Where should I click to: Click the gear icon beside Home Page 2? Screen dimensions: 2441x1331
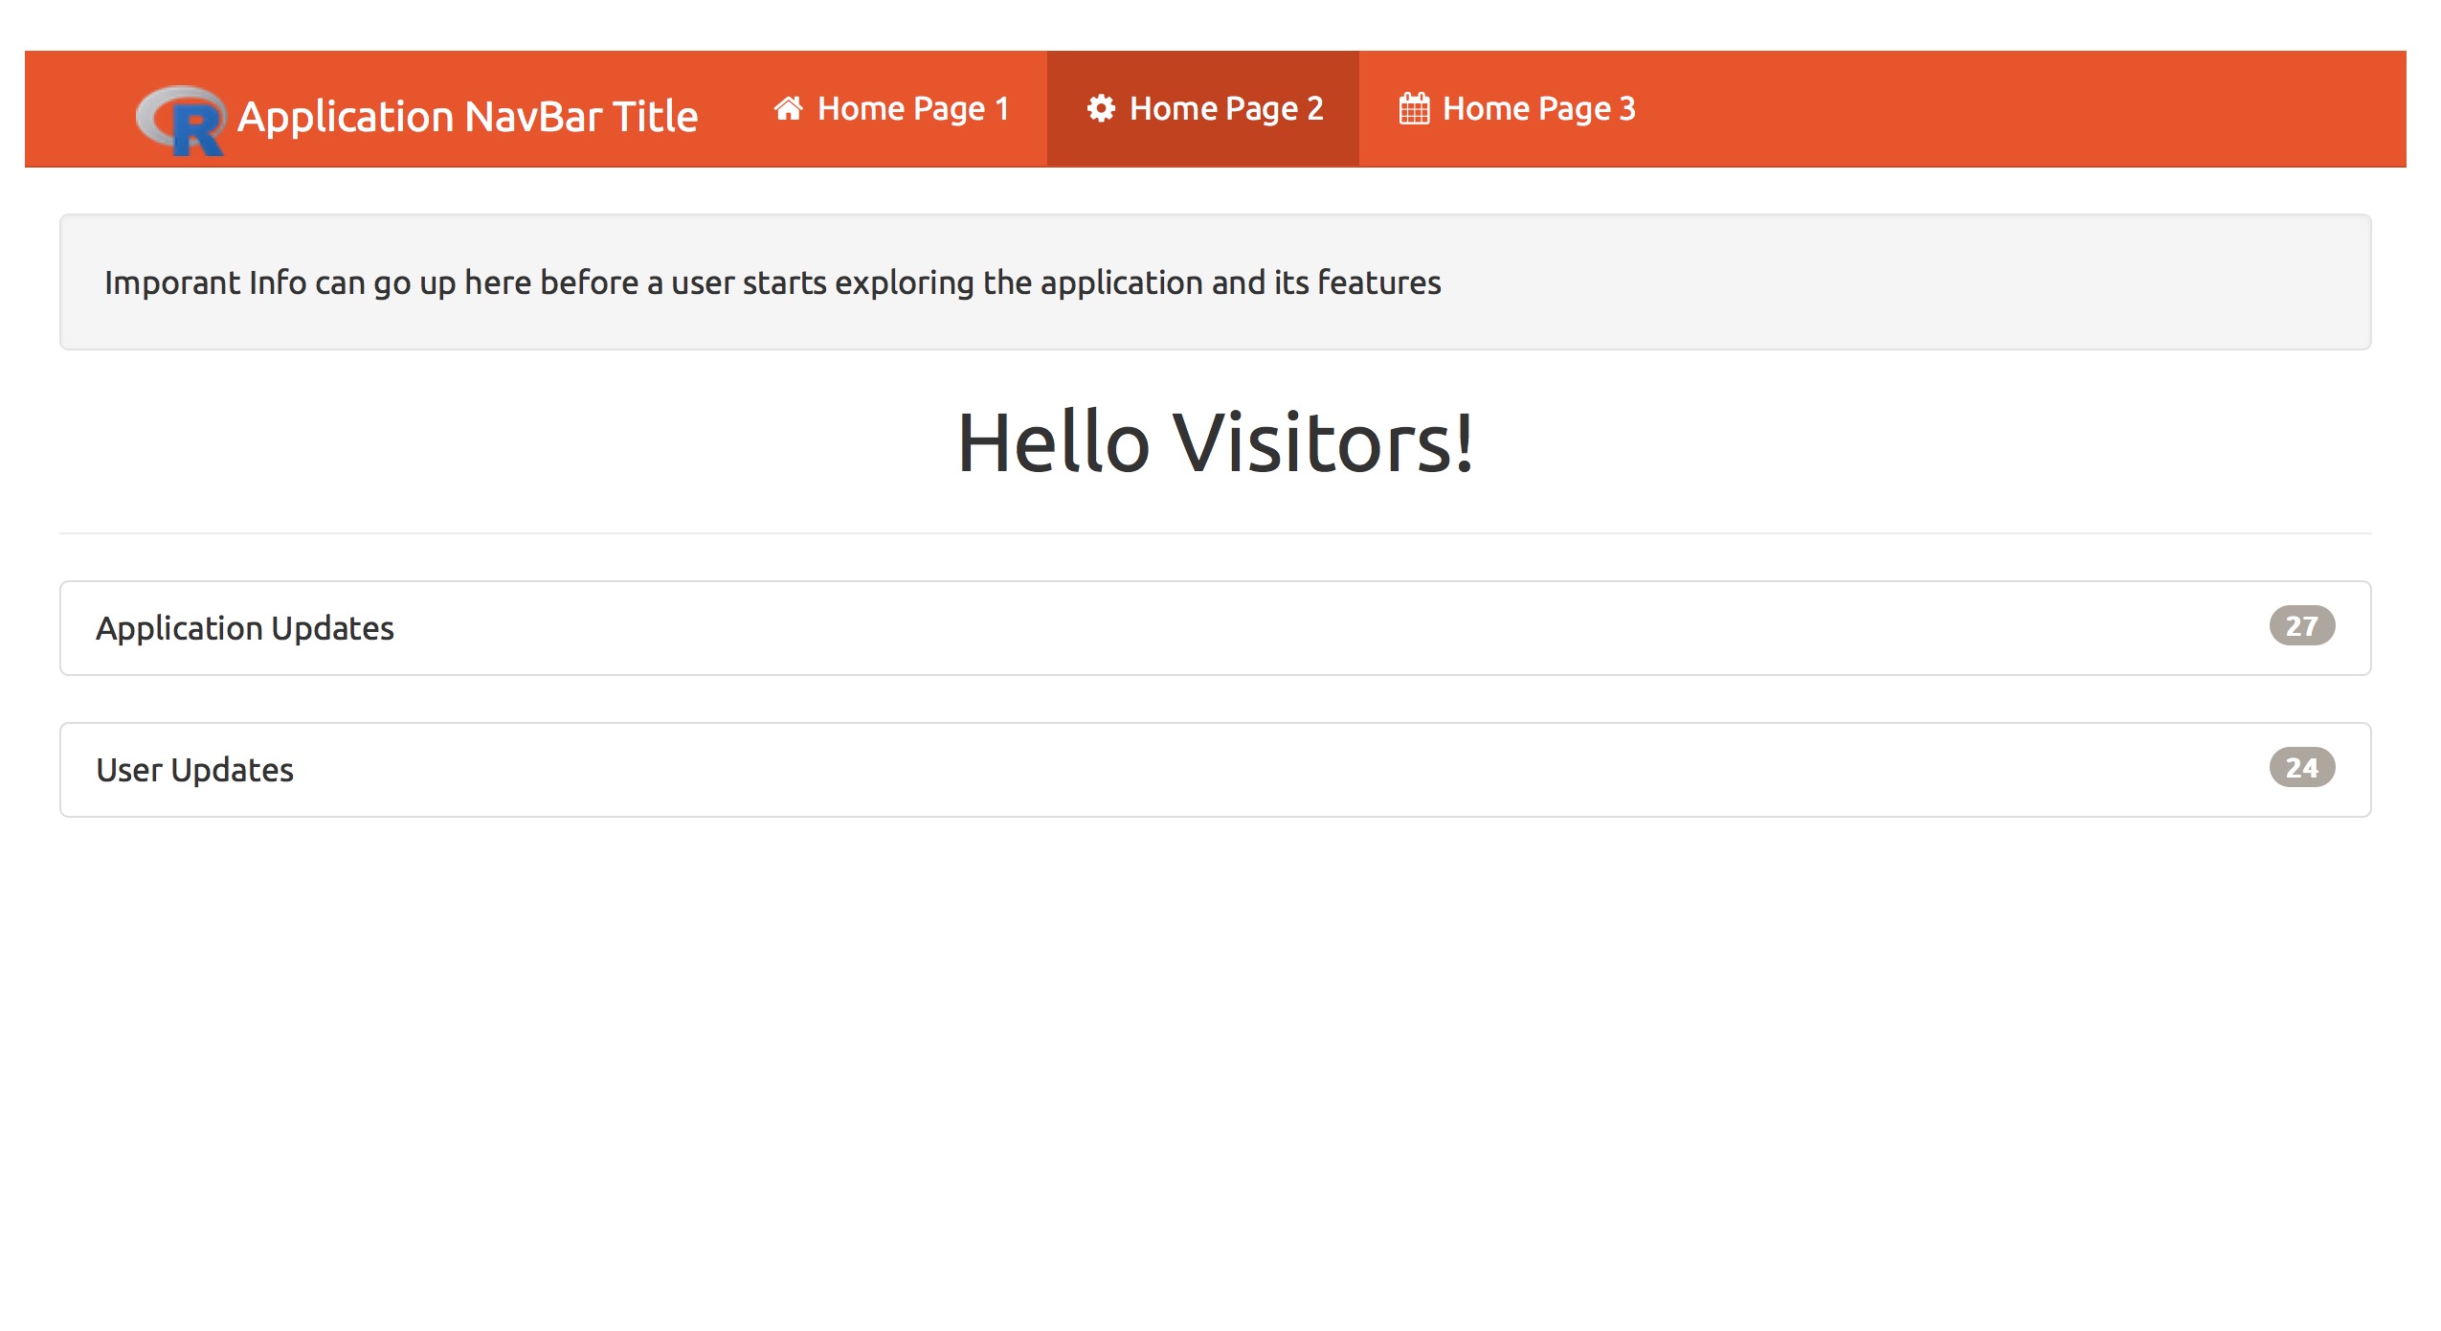pyautogui.click(x=1101, y=108)
